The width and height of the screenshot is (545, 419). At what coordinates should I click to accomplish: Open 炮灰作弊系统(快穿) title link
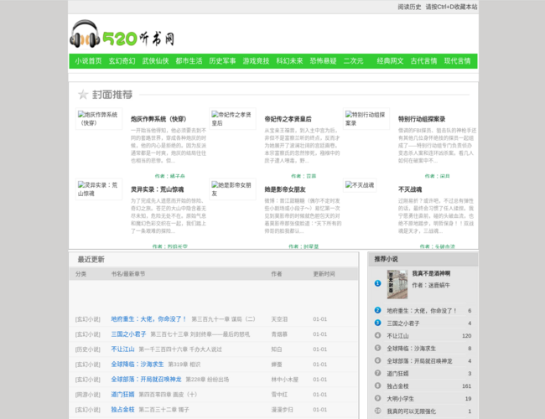[x=158, y=119]
